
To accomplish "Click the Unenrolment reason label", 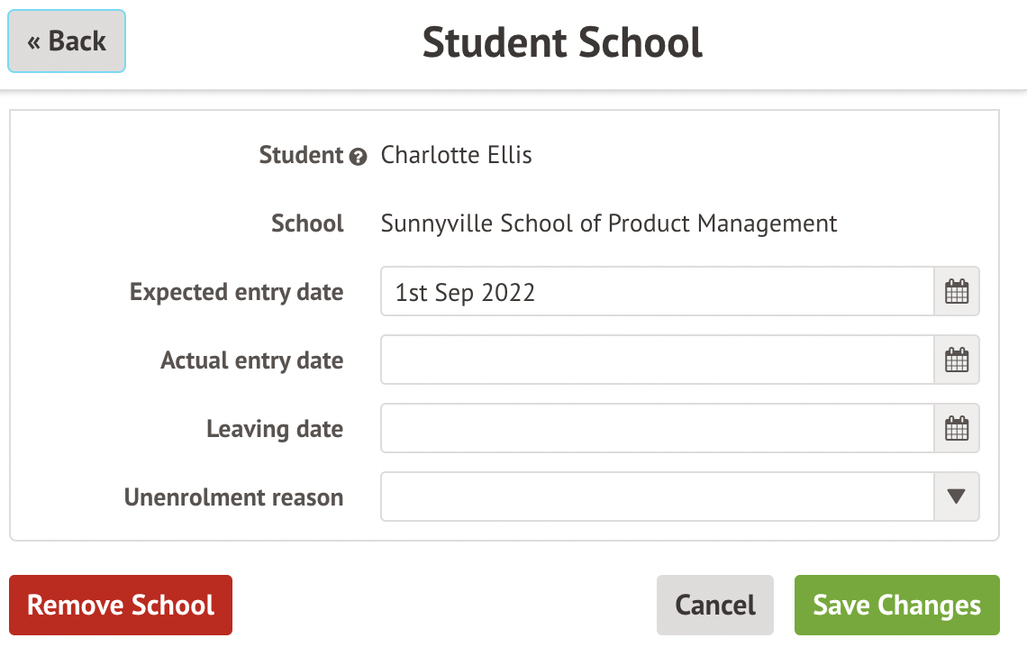I will point(233,497).
